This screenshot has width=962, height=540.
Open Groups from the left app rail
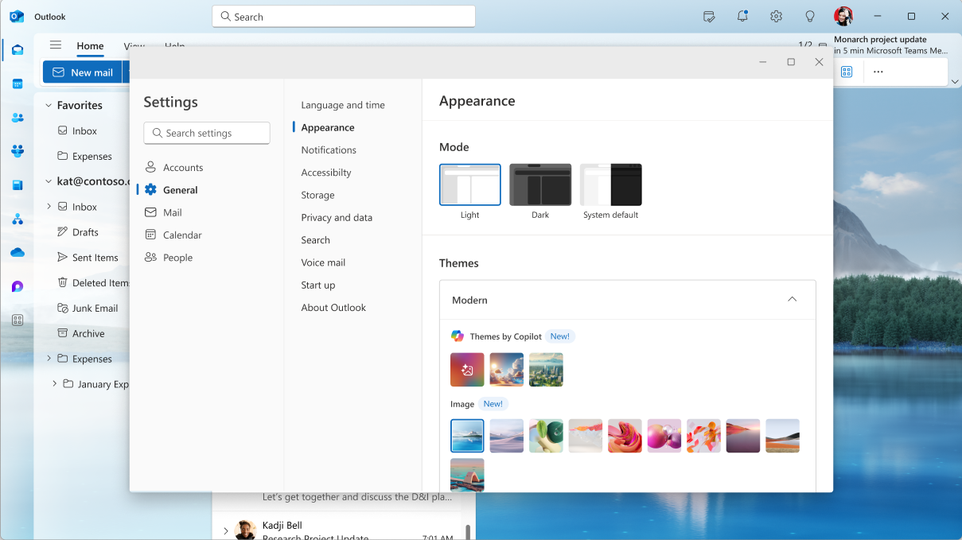(x=17, y=151)
